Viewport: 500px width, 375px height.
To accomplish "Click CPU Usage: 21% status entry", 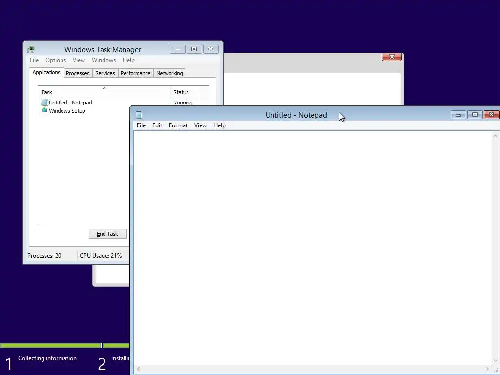I will point(101,256).
